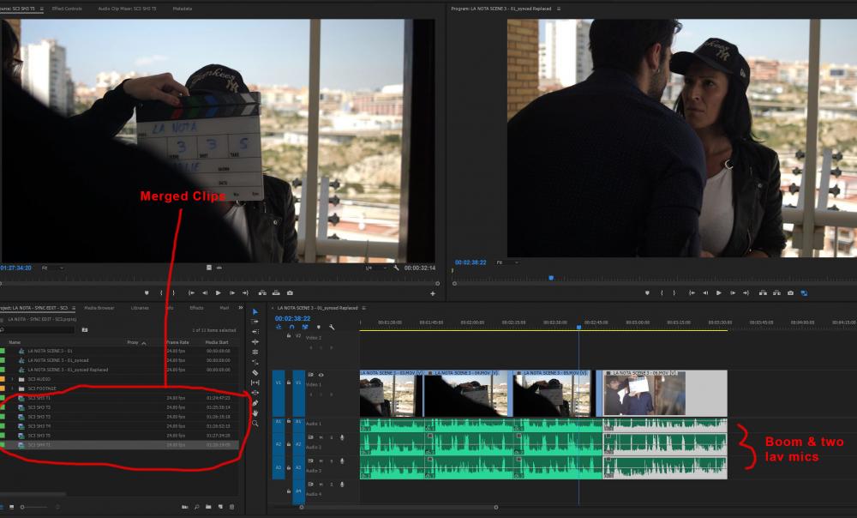Mute the Audio 2 track

[x=321, y=437]
